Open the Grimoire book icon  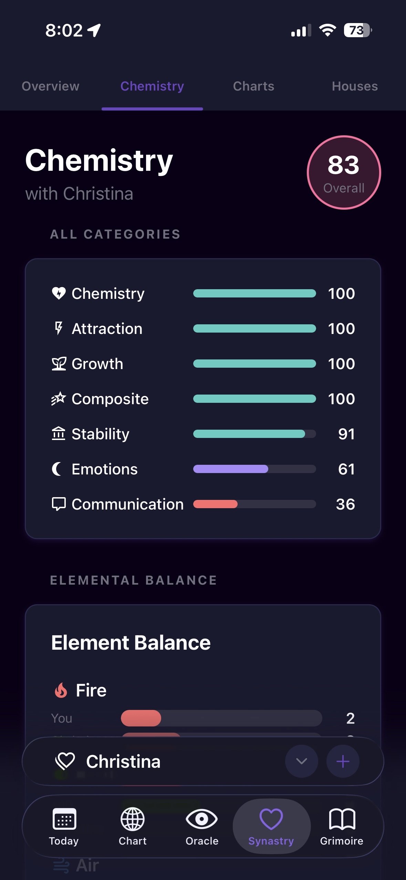[x=342, y=819]
